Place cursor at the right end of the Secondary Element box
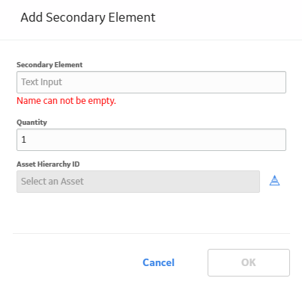The height and width of the screenshot is (284, 302). pos(281,82)
